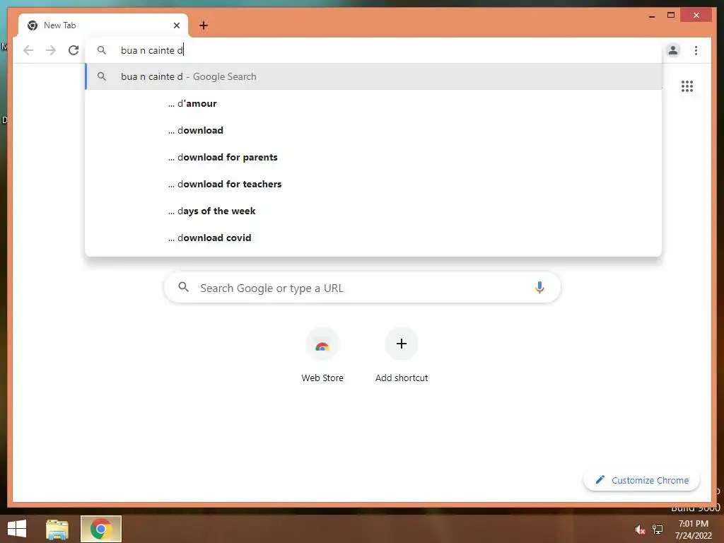
Task: Pick the "download" suggestion
Action: click(x=373, y=130)
